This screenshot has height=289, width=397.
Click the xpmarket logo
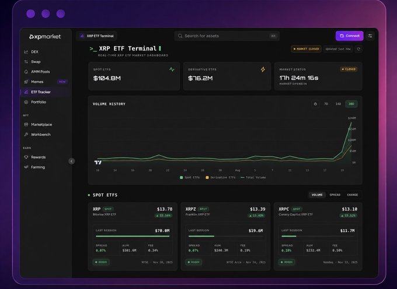[x=45, y=37]
